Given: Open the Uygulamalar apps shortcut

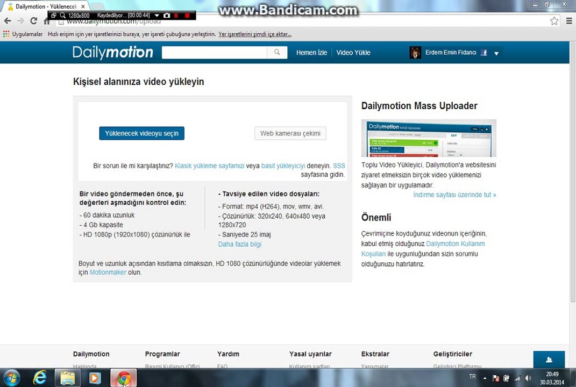Looking at the screenshot, I should 23,34.
